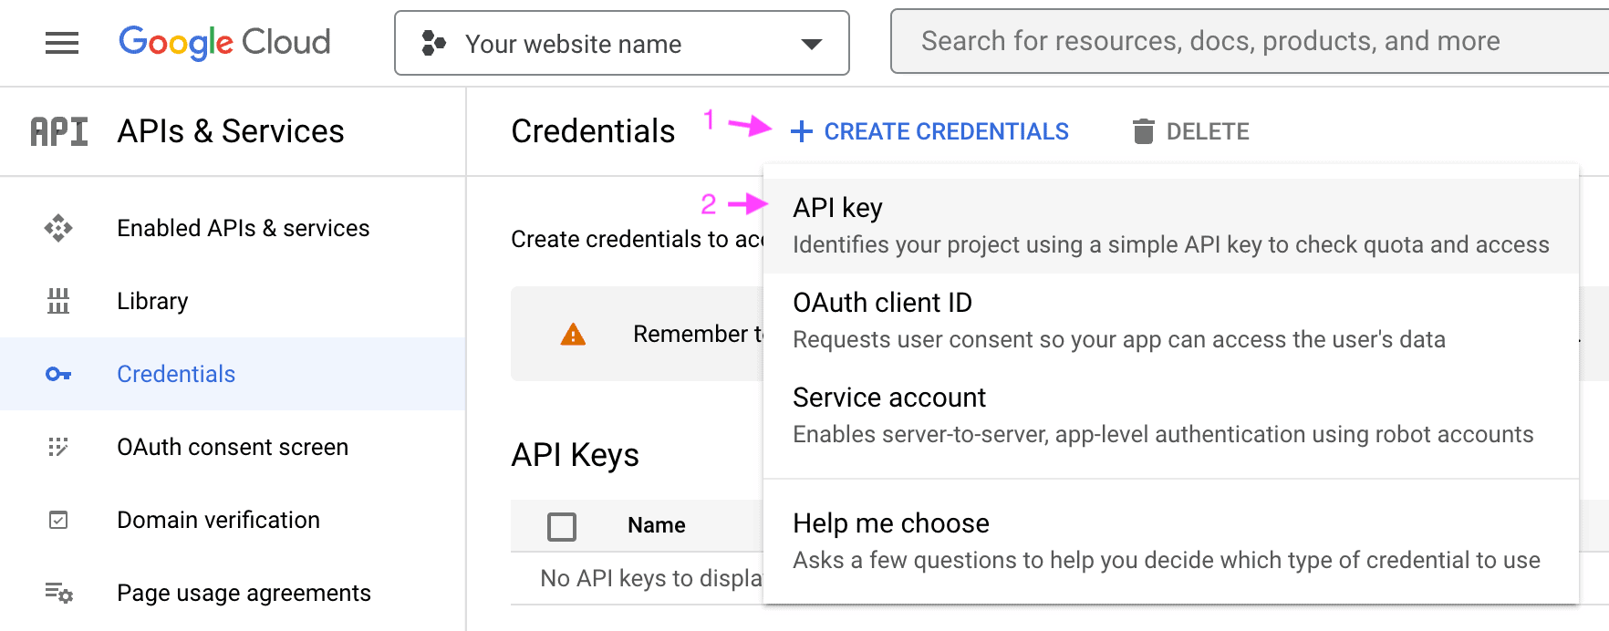Viewport: 1609px width, 631px height.
Task: Select Service account from the menu
Action: (x=889, y=398)
